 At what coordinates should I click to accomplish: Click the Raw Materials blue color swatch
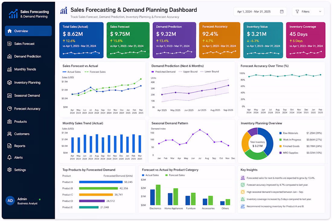pyautogui.click(x=281, y=133)
